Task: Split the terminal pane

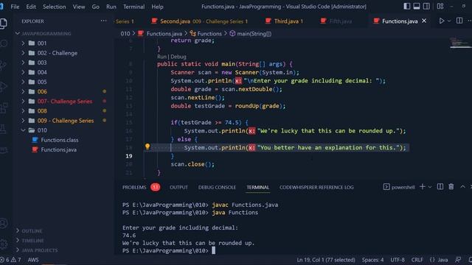Action: click(440, 187)
